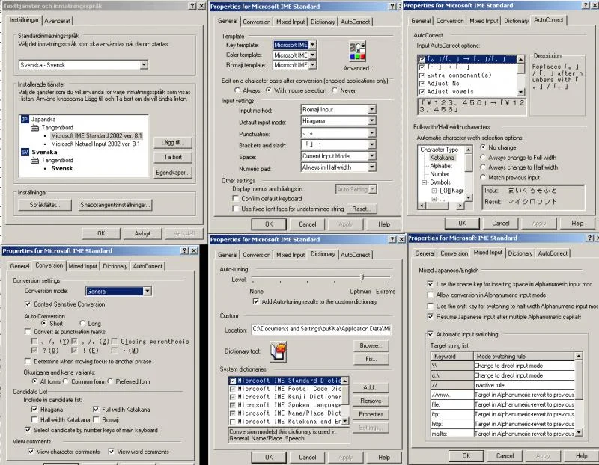Image resolution: width=599 pixels, height=465 pixels.
Task: Open Punctuation dropdown
Action: [x=371, y=133]
